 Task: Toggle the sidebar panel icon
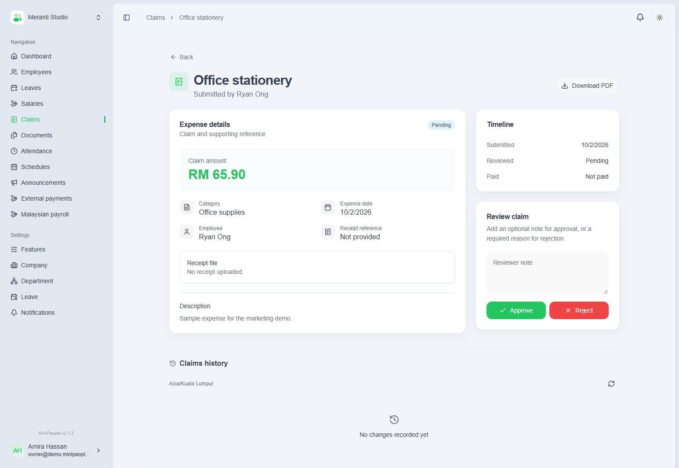127,18
